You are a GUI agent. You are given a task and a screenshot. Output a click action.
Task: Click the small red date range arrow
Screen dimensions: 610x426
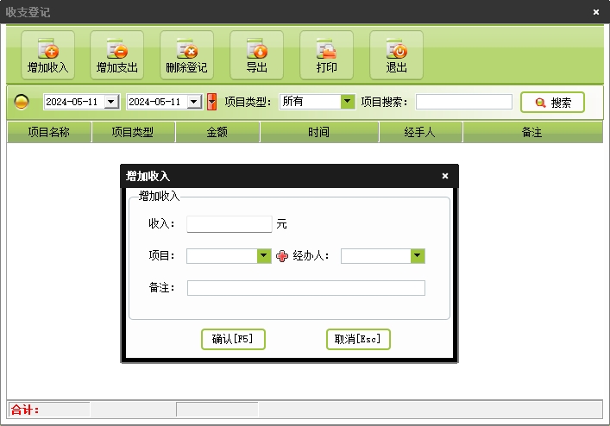[211, 102]
